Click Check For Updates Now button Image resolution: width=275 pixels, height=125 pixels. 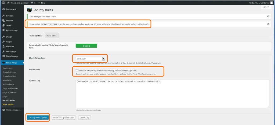(63, 118)
